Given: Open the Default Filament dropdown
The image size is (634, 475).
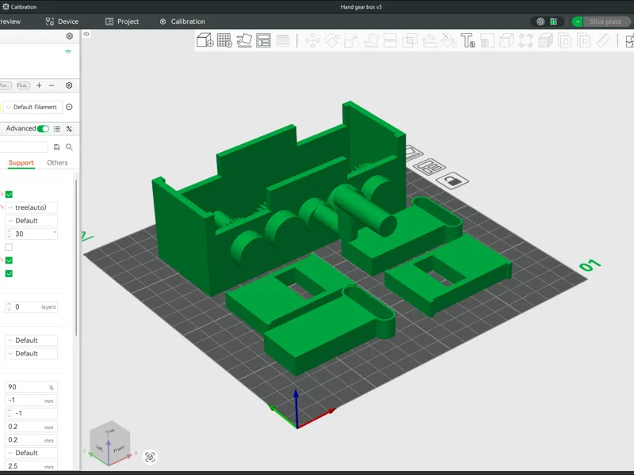Looking at the screenshot, I should [x=33, y=107].
